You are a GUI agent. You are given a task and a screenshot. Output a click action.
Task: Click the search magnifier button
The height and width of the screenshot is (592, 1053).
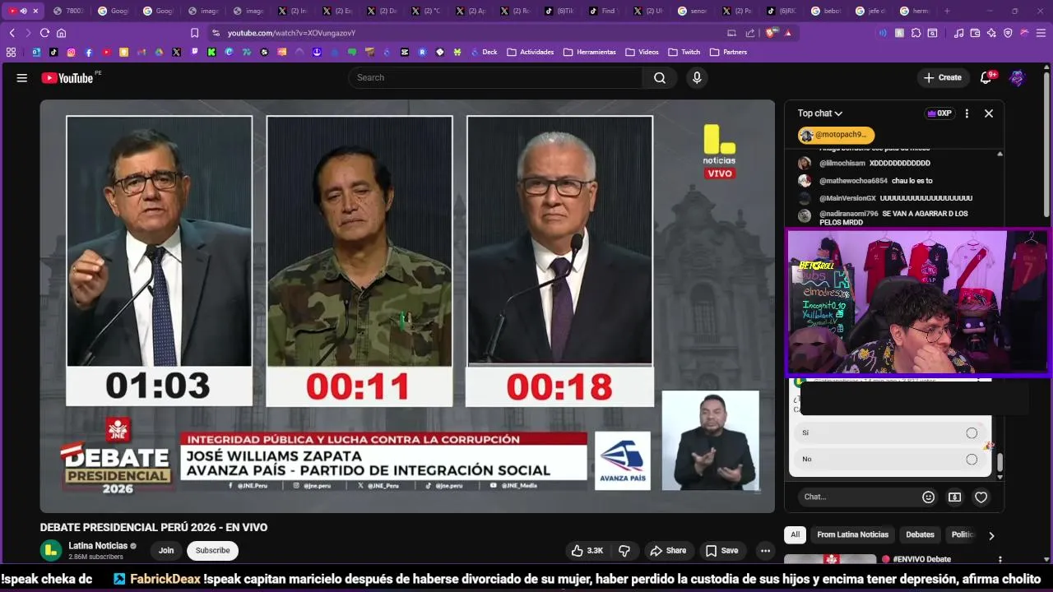pyautogui.click(x=660, y=78)
